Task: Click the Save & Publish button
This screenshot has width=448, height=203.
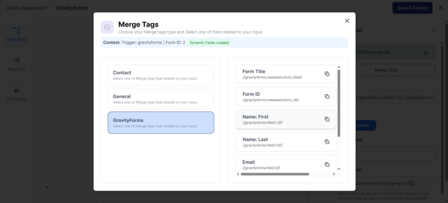Action: pyautogui.click(x=412, y=8)
